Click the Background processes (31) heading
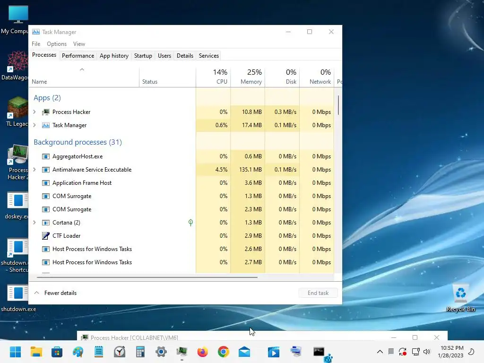484x363 pixels. [78, 142]
